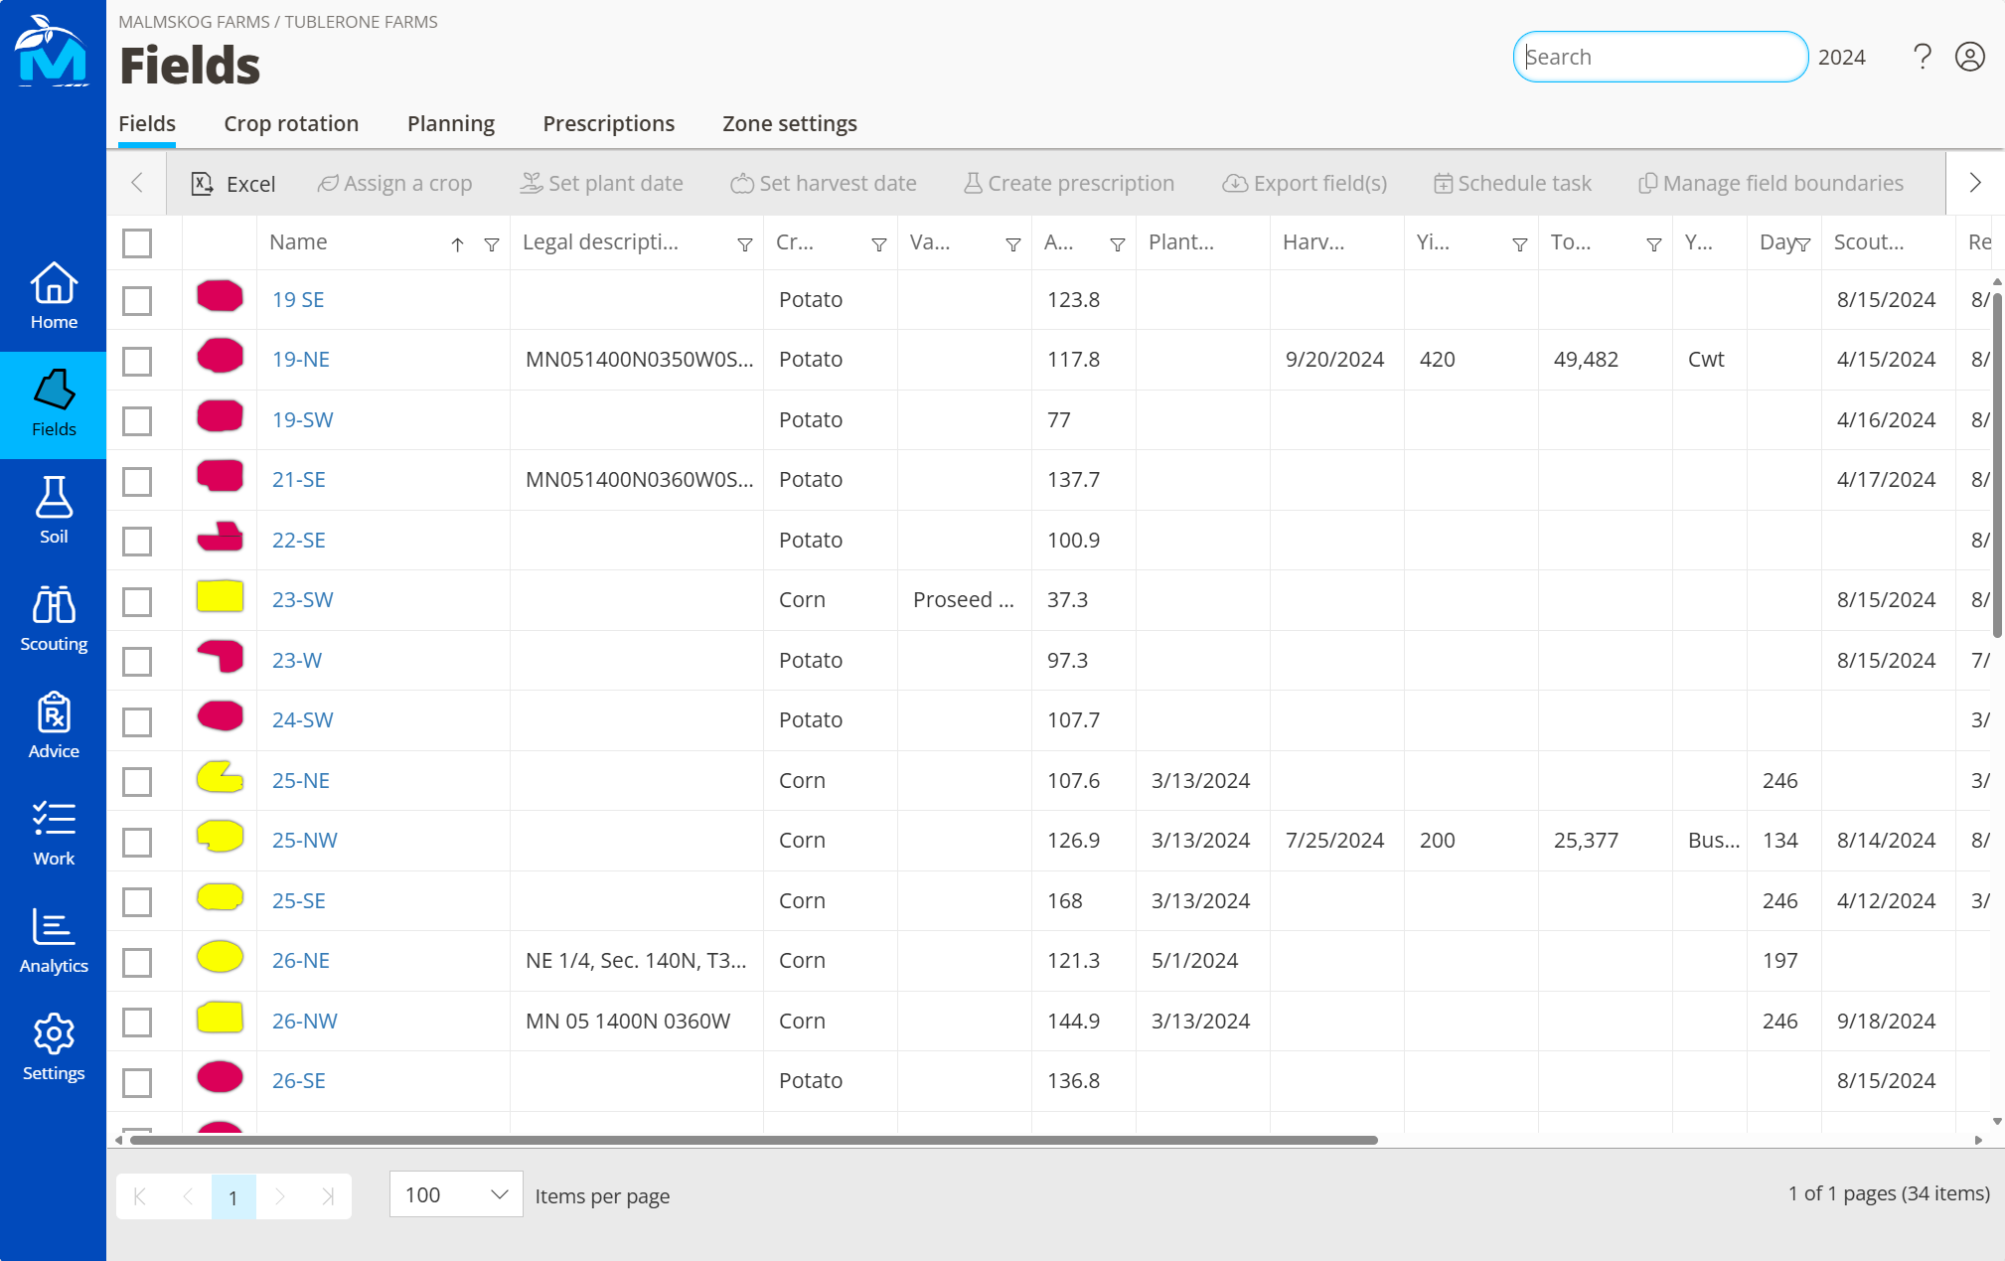Switch to the Planning tab
This screenshot has width=2005, height=1261.
coord(451,123)
